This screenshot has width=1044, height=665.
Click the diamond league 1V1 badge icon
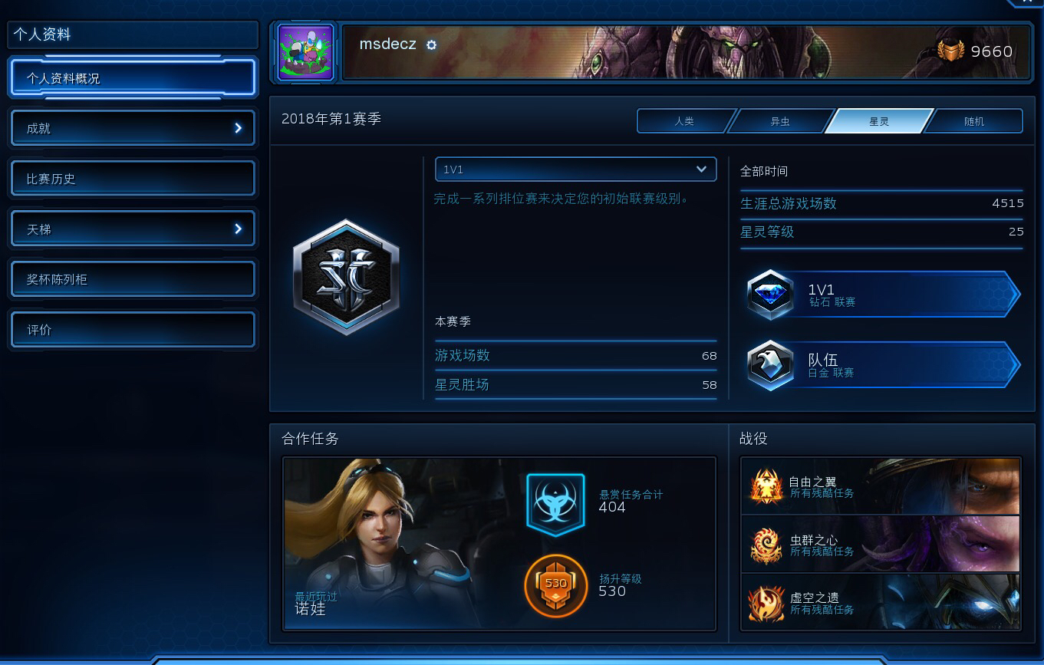pos(770,294)
